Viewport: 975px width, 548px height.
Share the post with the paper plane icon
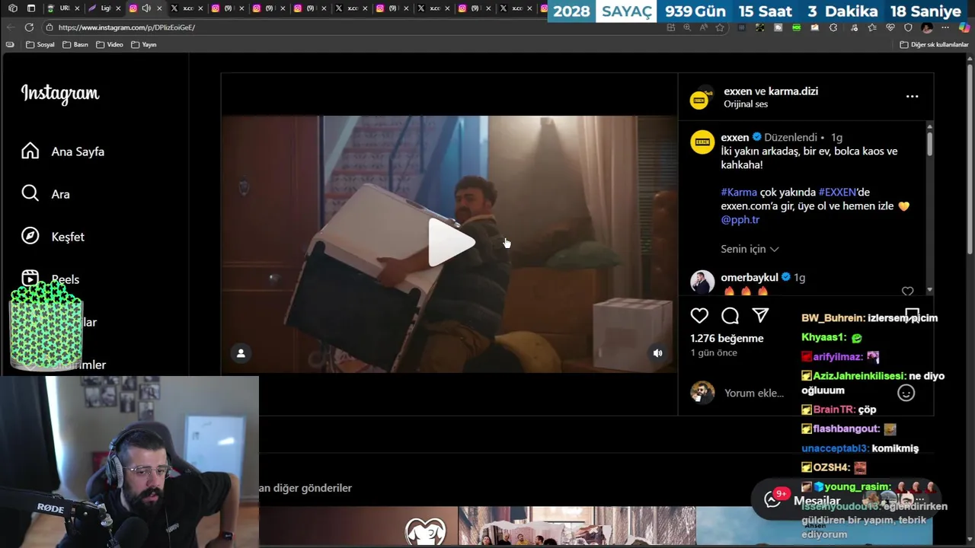(760, 315)
